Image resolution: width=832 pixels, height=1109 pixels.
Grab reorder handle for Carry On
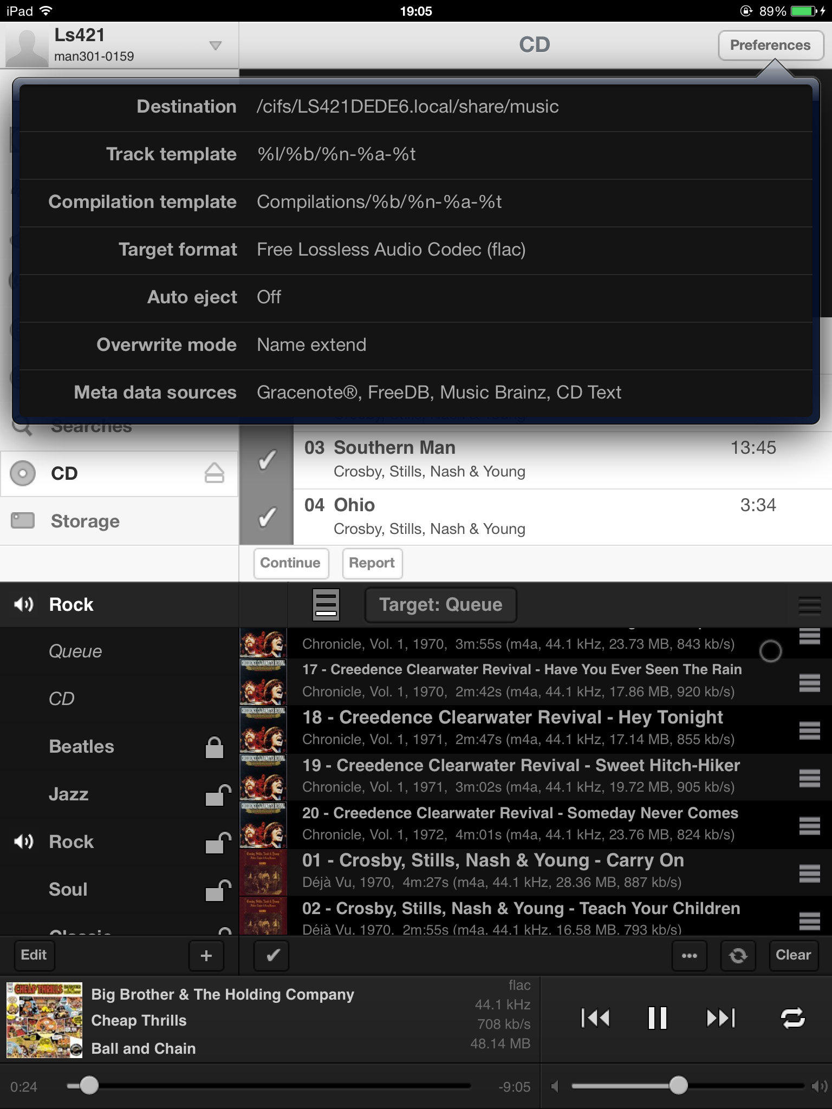point(809,873)
